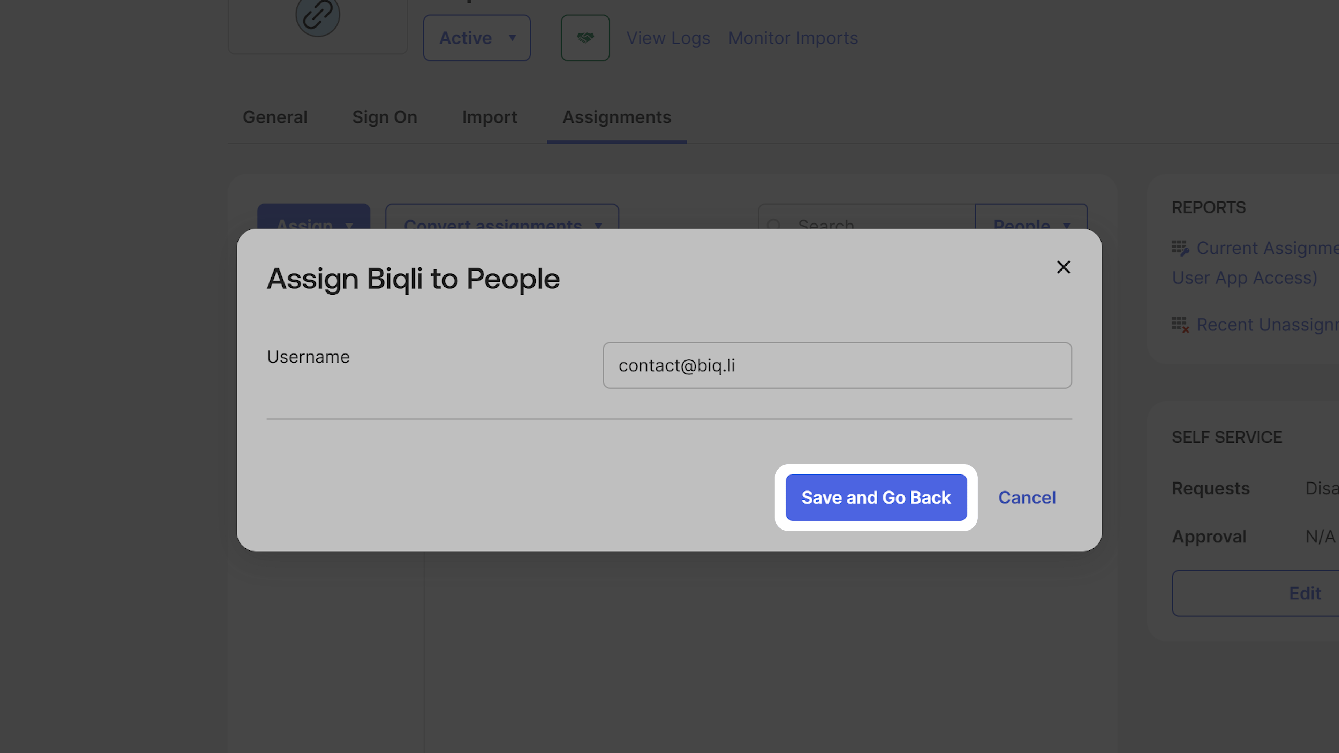Screen dimensions: 1339x753
Task: Click the 'REPORTS' section heading
Action: 1209,208
